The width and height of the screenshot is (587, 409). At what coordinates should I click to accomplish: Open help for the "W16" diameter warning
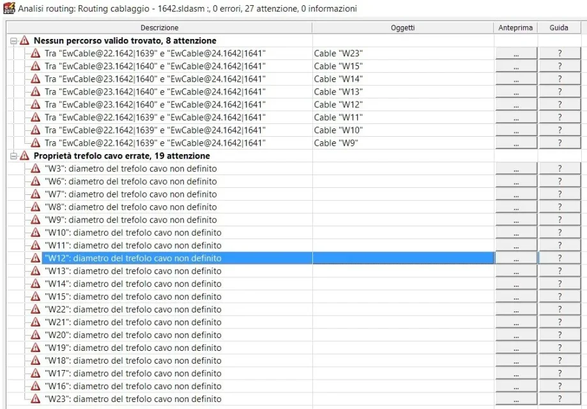(560, 387)
